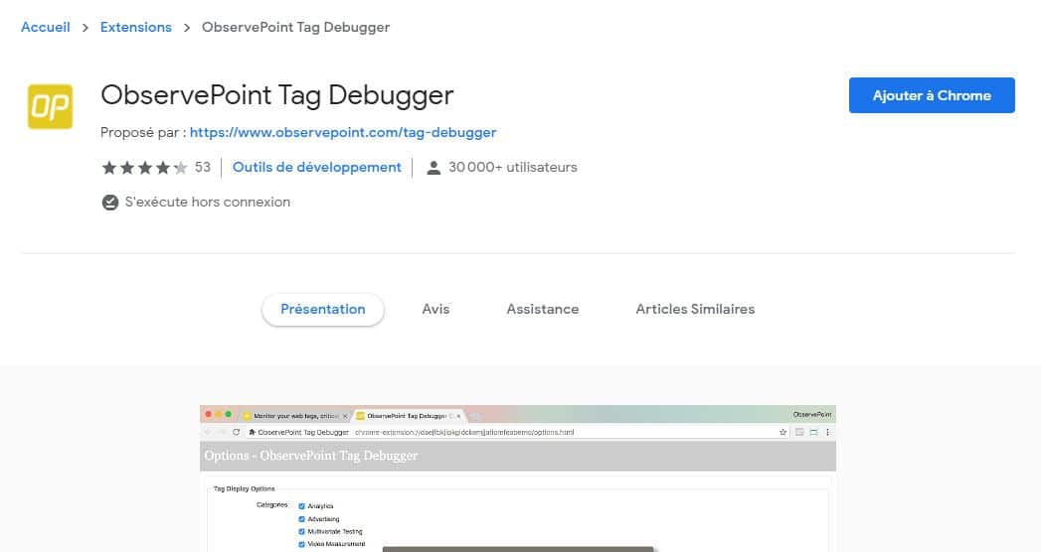Image resolution: width=1041 pixels, height=552 pixels.
Task: Click the bookmark star in the preview's address bar
Action: [x=782, y=432]
